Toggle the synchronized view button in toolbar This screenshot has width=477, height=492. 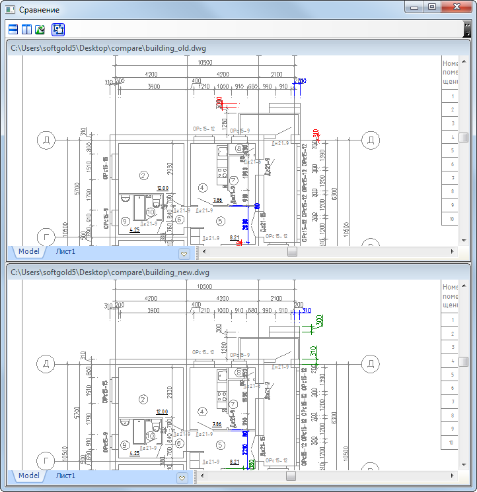coord(57,30)
